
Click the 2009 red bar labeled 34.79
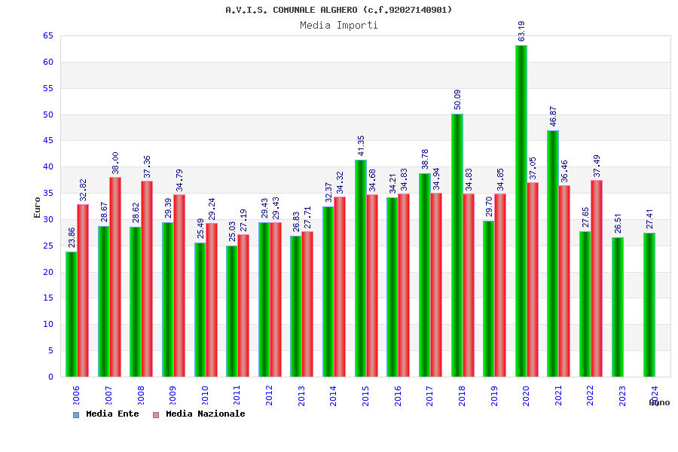click(x=179, y=286)
